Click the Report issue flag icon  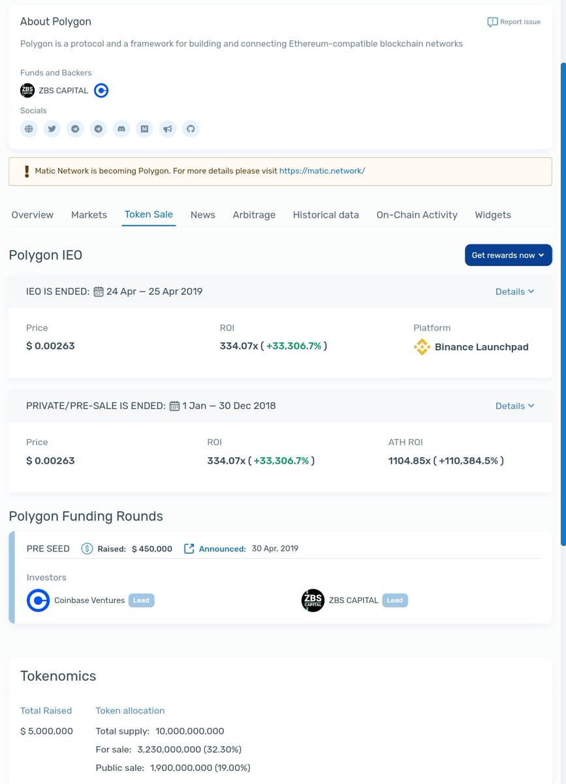pyautogui.click(x=492, y=22)
